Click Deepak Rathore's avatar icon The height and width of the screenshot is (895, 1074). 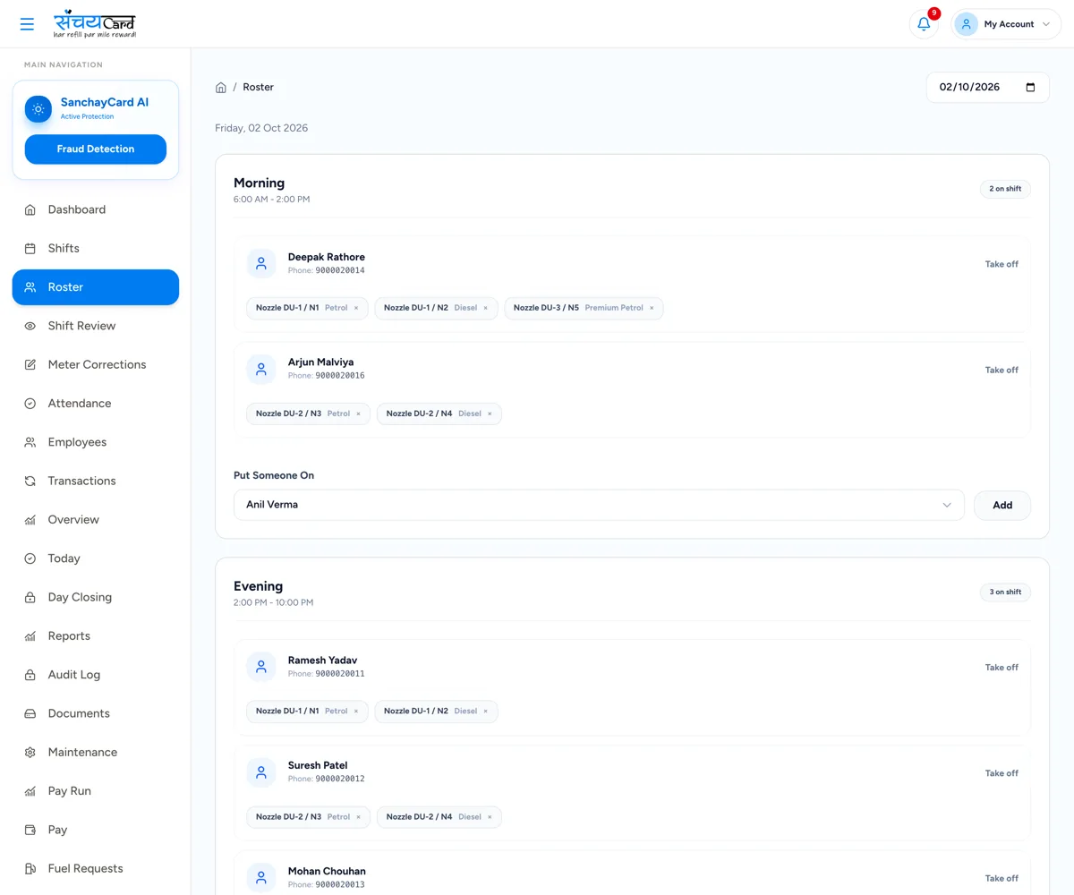tap(261, 263)
